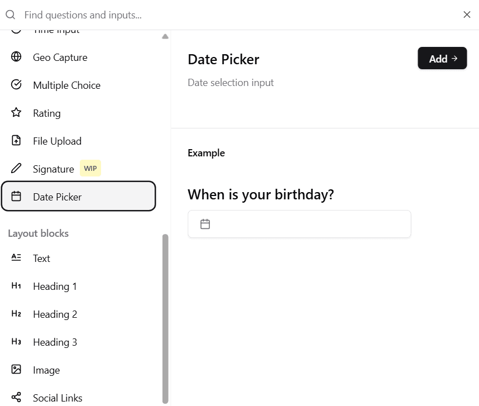Screen dimensions: 479x406
Task: Select the Rating star icon
Action: (x=15, y=113)
